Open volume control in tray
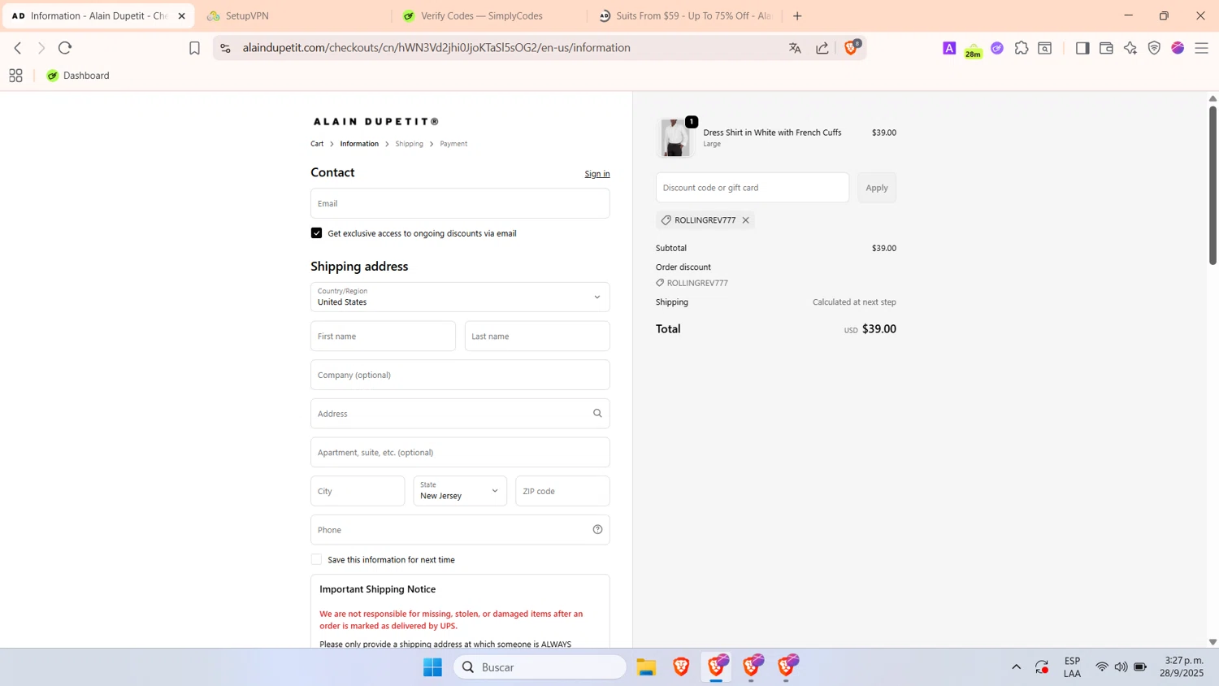The height and width of the screenshot is (686, 1219). pos(1121,667)
